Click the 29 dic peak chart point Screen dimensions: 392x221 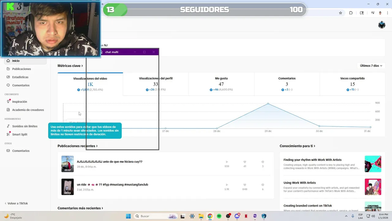tap(268, 103)
